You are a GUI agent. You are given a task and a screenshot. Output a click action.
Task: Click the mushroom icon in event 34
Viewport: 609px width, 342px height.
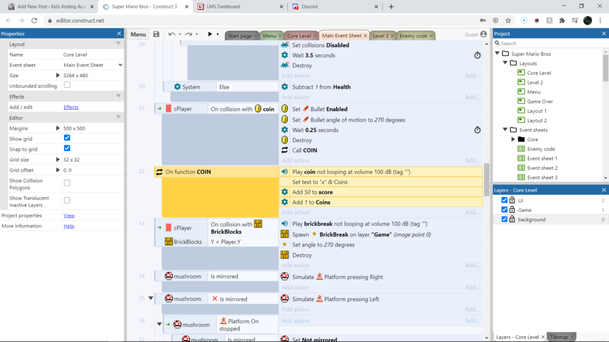[x=168, y=276]
